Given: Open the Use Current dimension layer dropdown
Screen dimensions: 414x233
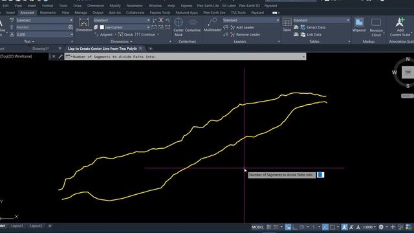Looking at the screenshot, I should tap(148, 27).
